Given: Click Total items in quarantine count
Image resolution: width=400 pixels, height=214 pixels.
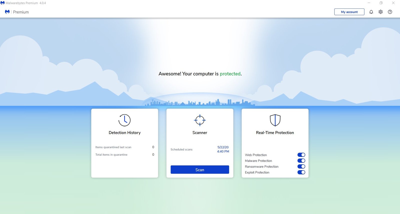Looking at the screenshot, I should [153, 155].
